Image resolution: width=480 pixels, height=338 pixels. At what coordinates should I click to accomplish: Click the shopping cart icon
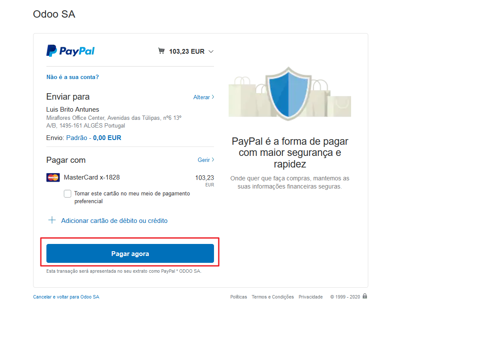161,51
